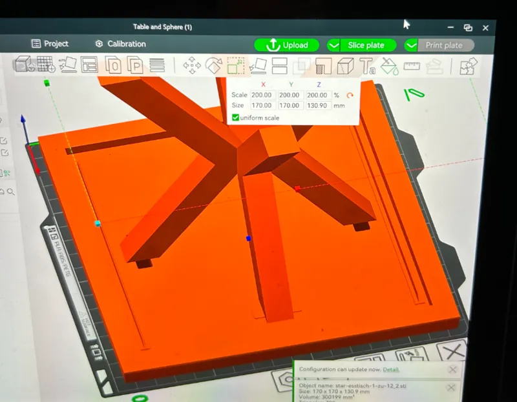
Task: Click the greyed Assemble tool icon
Action: pos(434,66)
